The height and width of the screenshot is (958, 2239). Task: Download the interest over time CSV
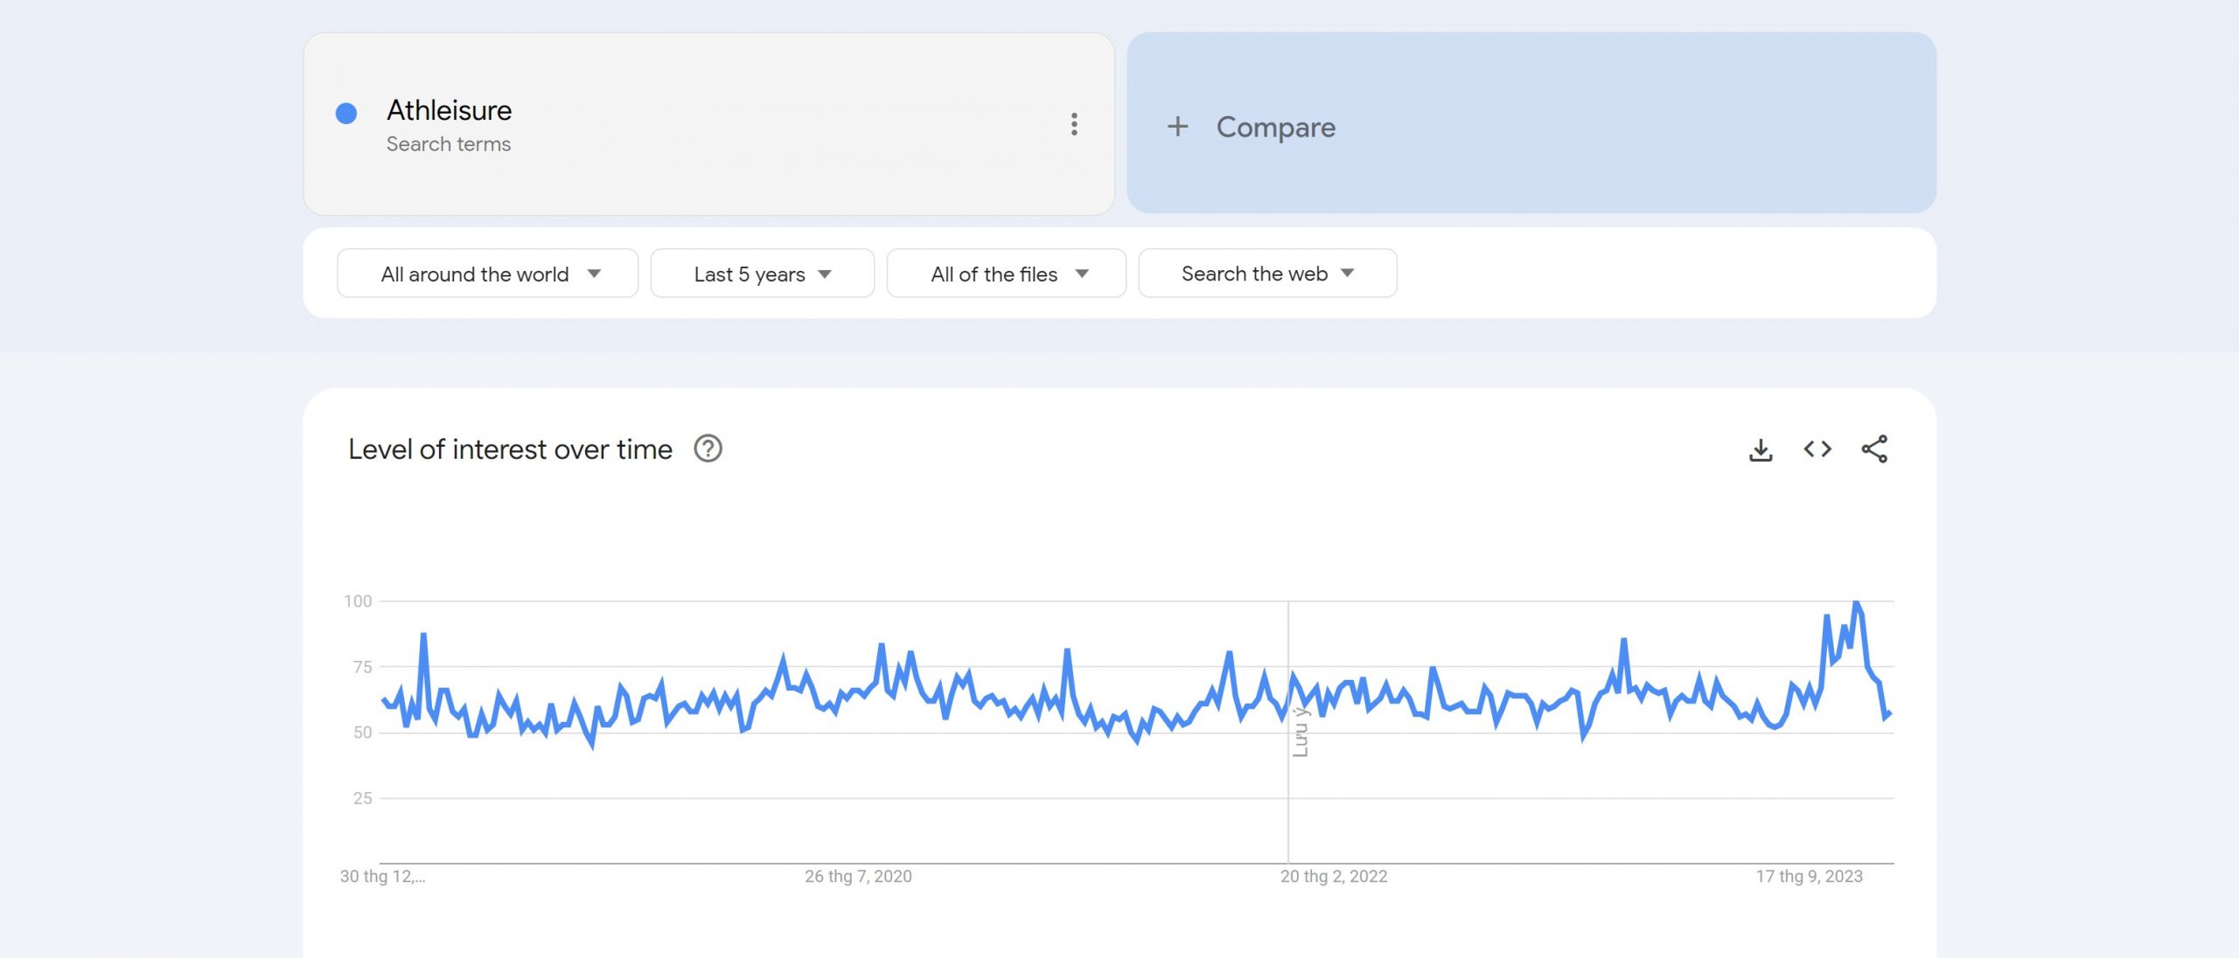(1761, 449)
